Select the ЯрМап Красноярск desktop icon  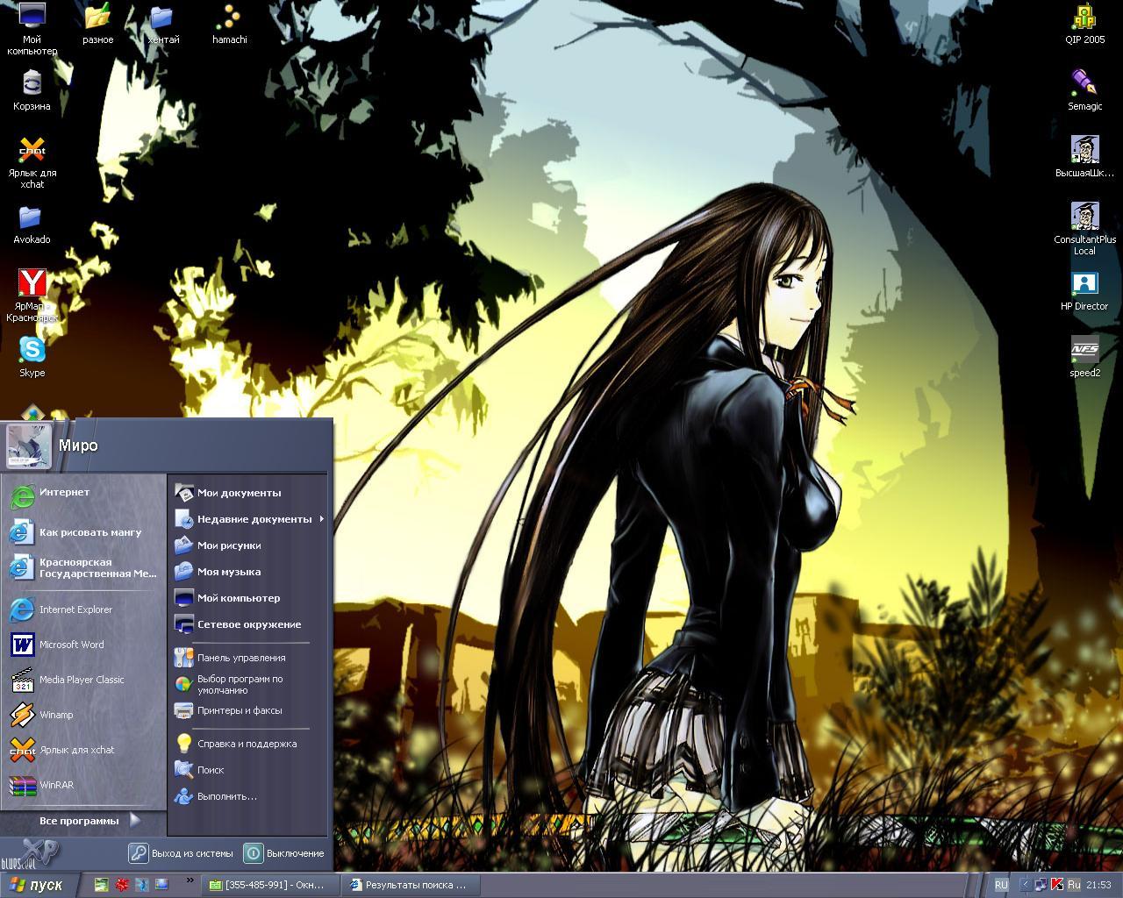(x=32, y=296)
